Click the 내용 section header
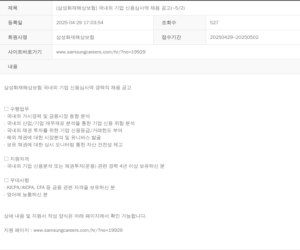Image resolution: width=300 pixels, height=250 pixels. pos(150,67)
